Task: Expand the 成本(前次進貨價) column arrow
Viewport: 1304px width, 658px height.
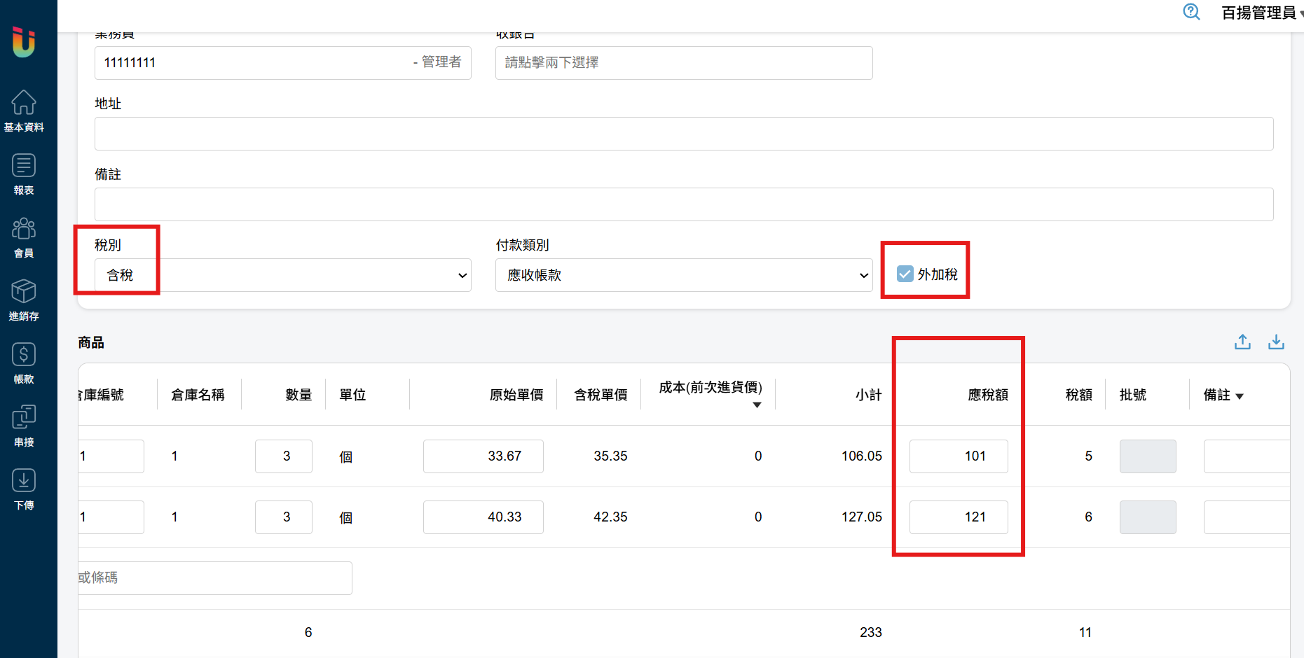Action: [757, 405]
